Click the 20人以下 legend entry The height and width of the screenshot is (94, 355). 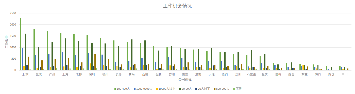[203, 89]
